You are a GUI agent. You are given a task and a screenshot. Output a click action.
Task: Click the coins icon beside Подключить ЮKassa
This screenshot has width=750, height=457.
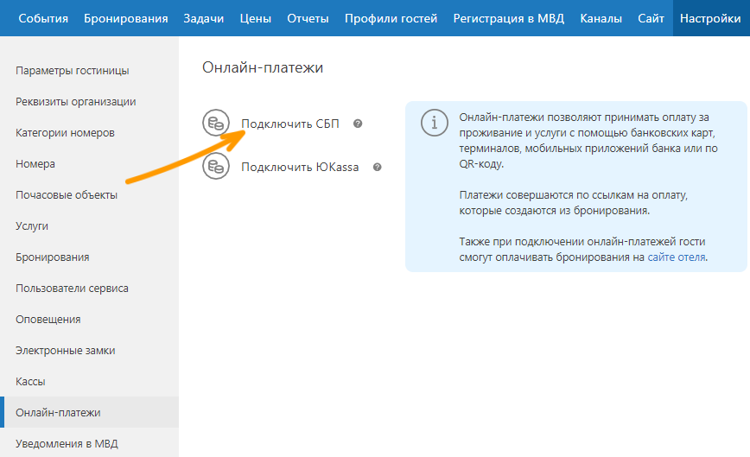[x=216, y=166]
